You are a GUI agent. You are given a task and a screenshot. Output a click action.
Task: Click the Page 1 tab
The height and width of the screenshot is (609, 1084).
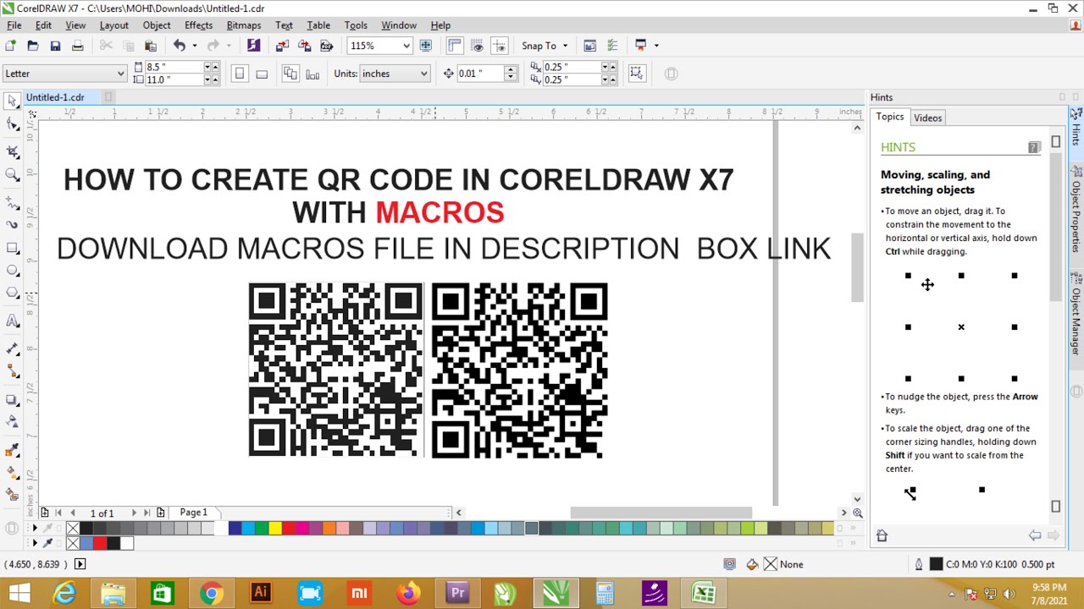193,513
